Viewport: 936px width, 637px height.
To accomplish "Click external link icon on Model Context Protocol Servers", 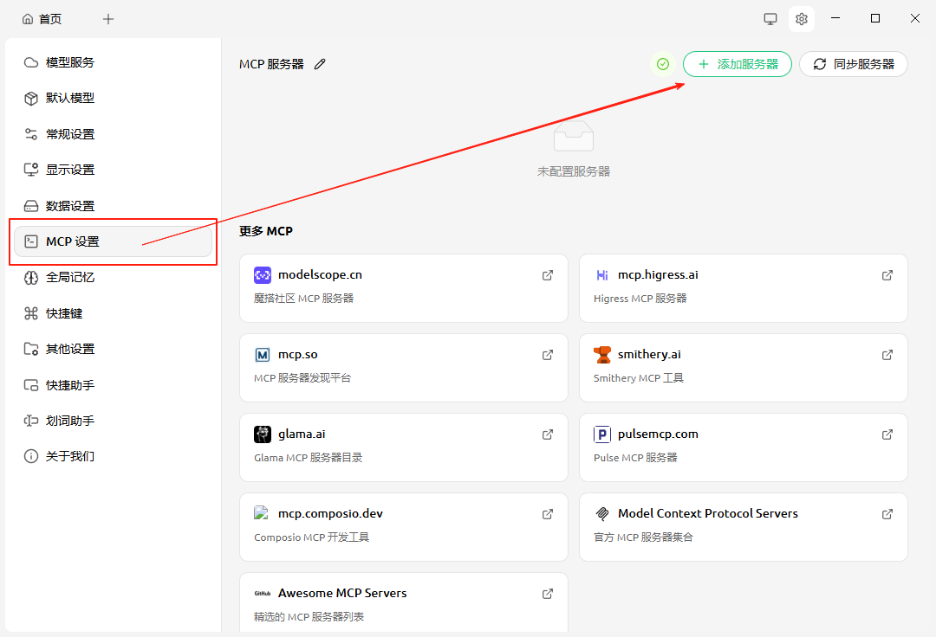I will [x=887, y=514].
